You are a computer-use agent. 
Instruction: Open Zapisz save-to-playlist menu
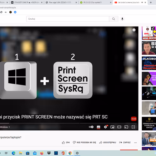coord(125,142)
